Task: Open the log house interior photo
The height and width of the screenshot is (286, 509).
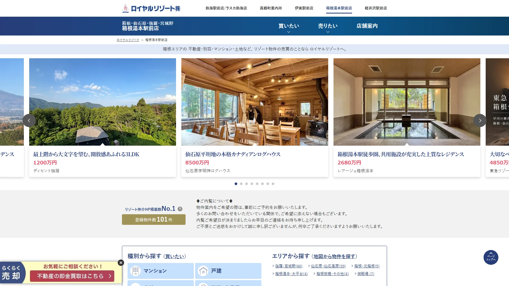Action: click(x=255, y=102)
